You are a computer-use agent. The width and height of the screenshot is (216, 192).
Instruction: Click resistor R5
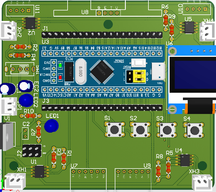(168, 167)
